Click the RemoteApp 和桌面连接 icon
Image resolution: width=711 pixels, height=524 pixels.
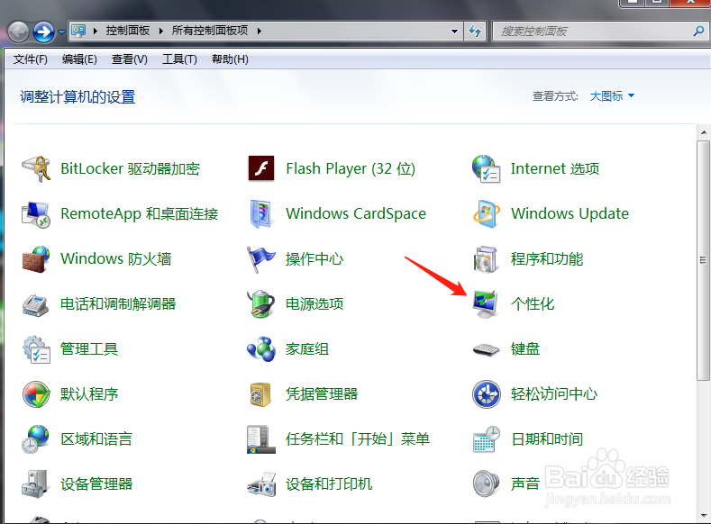35,213
